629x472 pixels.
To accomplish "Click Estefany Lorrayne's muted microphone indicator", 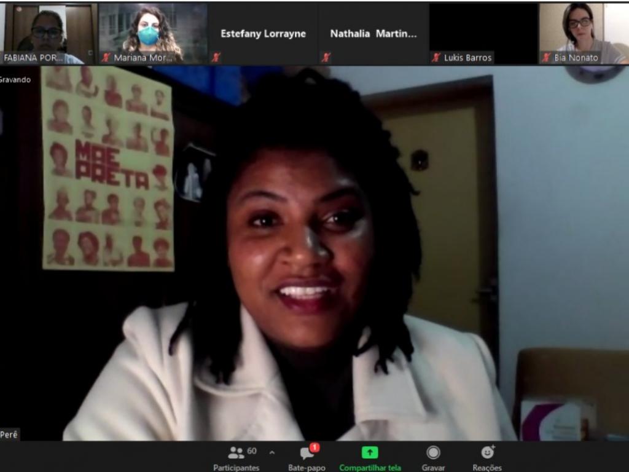I will (216, 57).
